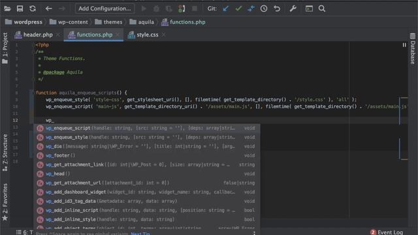Screen dimensions: 418x235
Task: Choose wp_add_id3_tag_data completion suggestion
Action: point(146,201)
